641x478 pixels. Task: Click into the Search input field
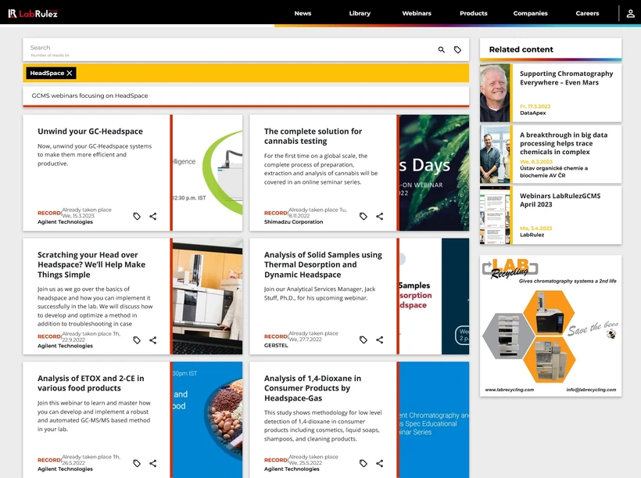(229, 49)
